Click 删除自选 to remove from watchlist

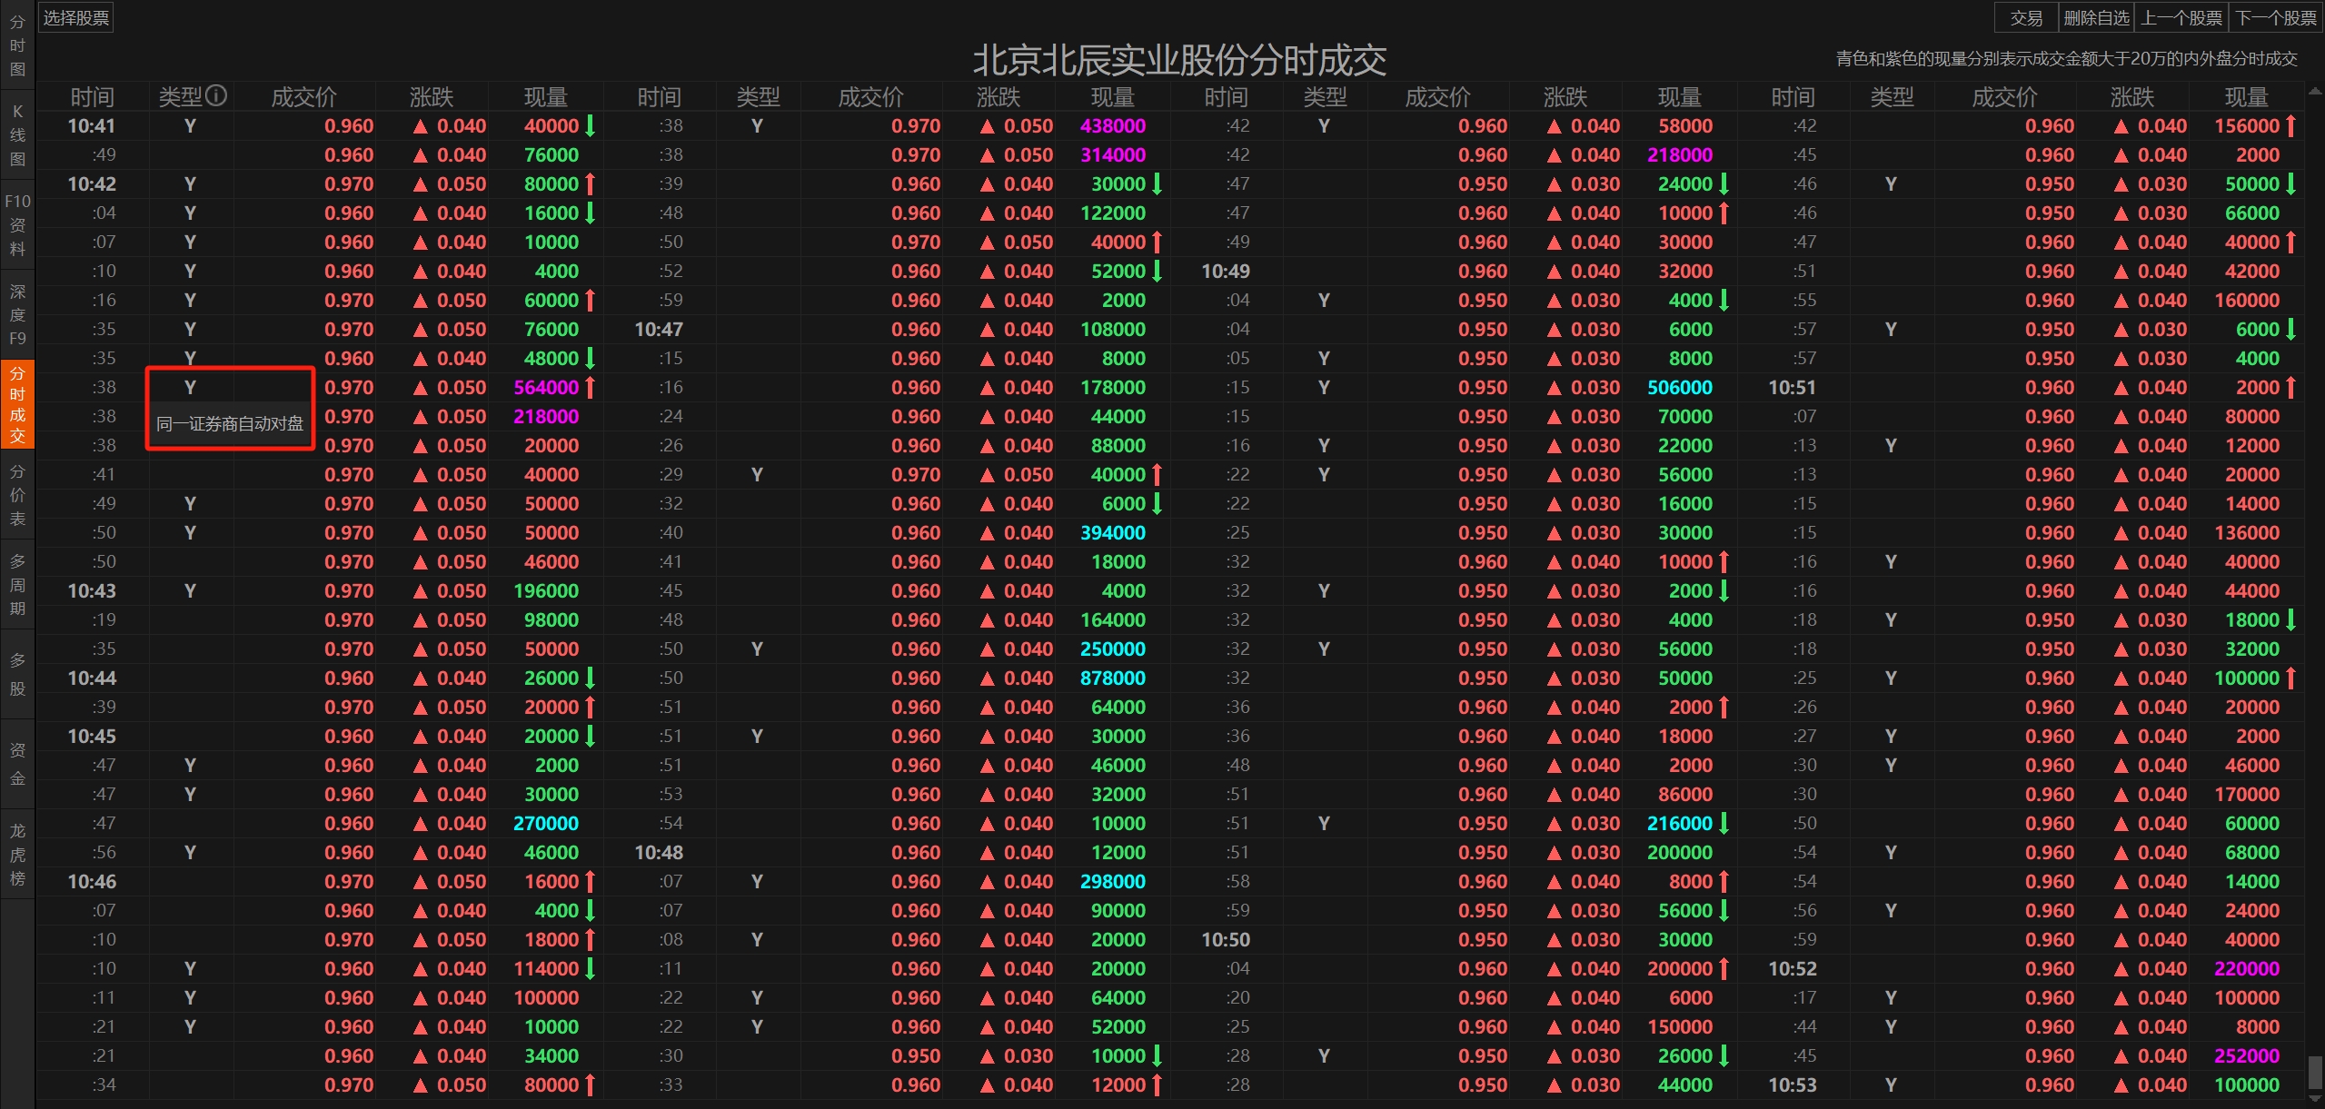click(2096, 17)
